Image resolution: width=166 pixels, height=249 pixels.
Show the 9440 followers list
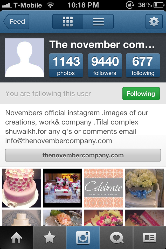point(105,65)
